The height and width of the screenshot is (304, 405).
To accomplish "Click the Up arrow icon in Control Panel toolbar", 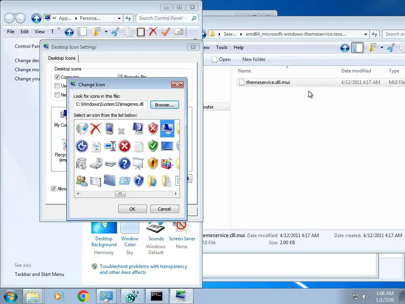I will tap(69, 32).
